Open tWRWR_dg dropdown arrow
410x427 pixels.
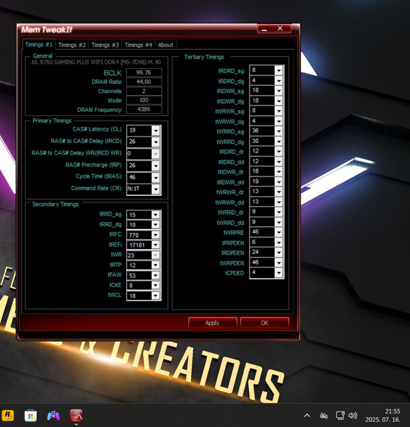279,121
